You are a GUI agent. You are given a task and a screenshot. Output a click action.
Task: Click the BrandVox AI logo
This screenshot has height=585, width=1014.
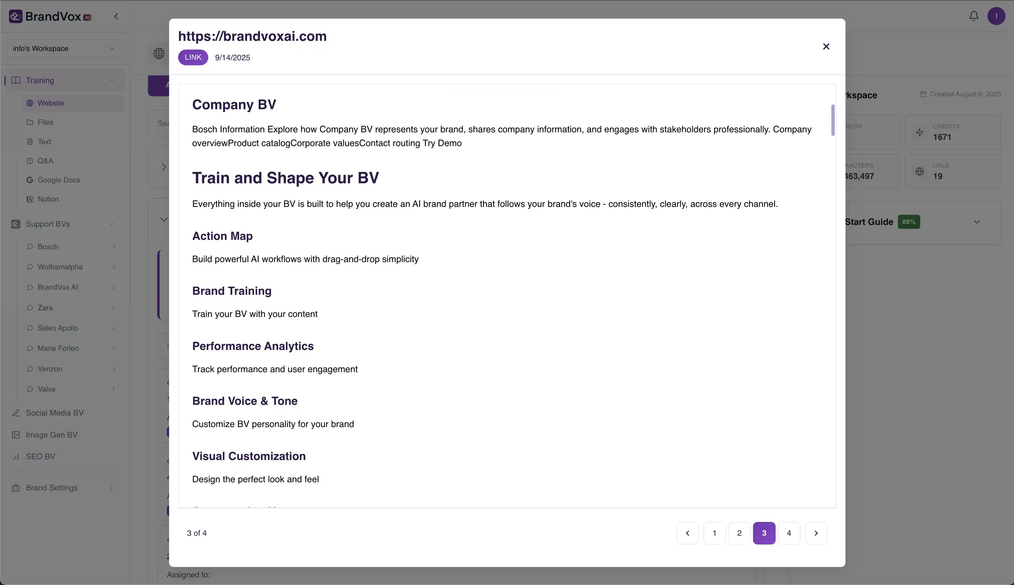pyautogui.click(x=50, y=17)
